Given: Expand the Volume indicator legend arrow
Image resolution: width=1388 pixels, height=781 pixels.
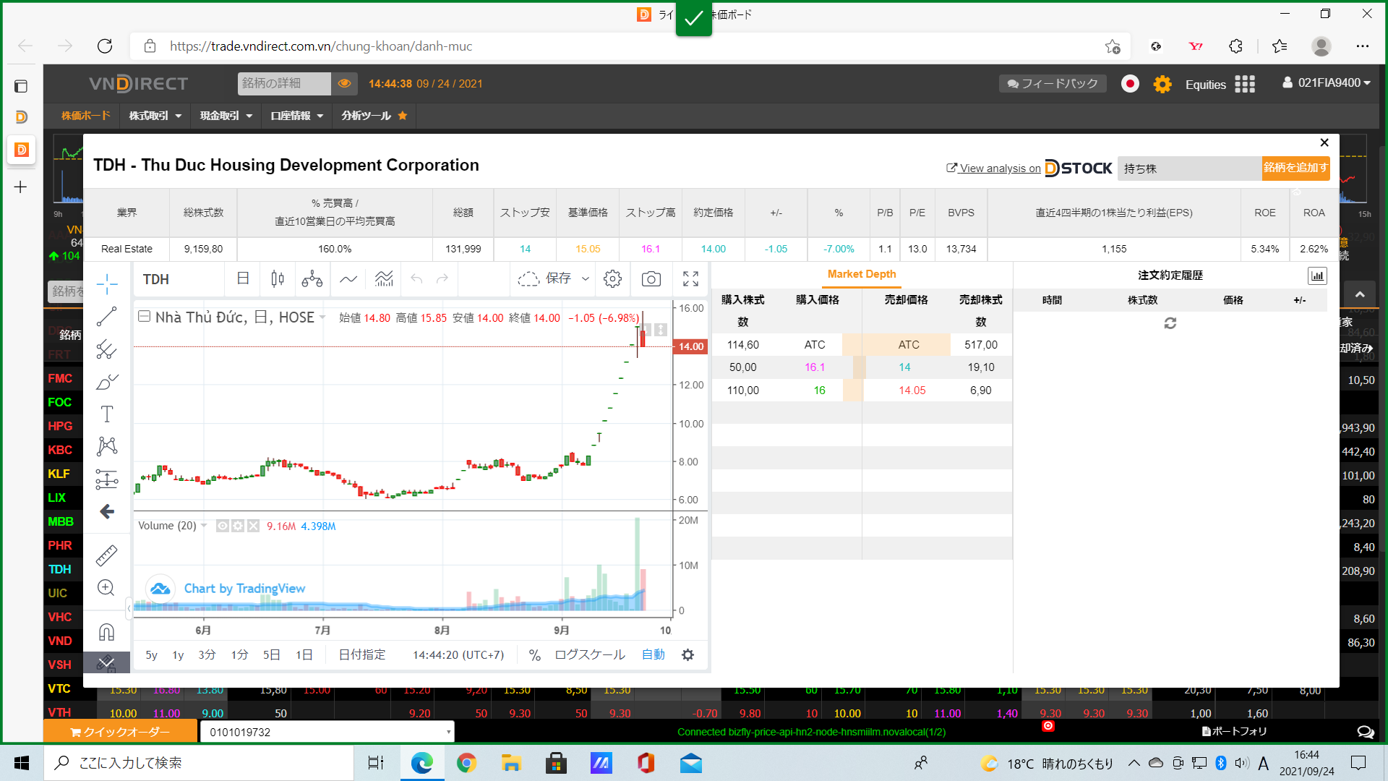Looking at the screenshot, I should click(204, 526).
